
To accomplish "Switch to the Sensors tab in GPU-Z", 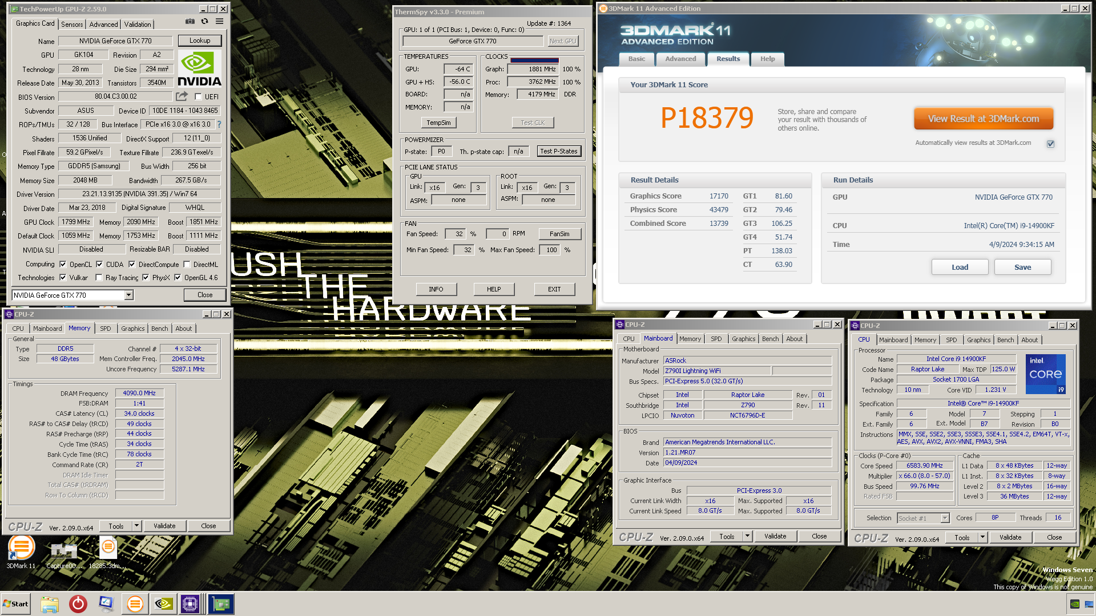I will [x=72, y=24].
